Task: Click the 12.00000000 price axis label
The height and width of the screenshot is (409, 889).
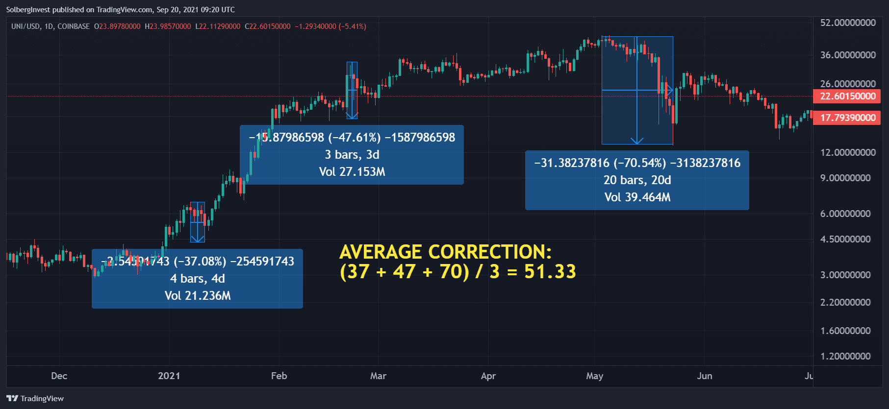Action: click(x=848, y=152)
